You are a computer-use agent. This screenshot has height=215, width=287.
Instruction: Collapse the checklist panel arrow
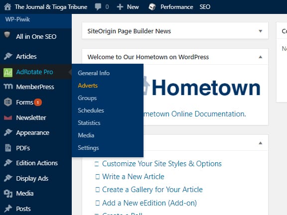260,143
